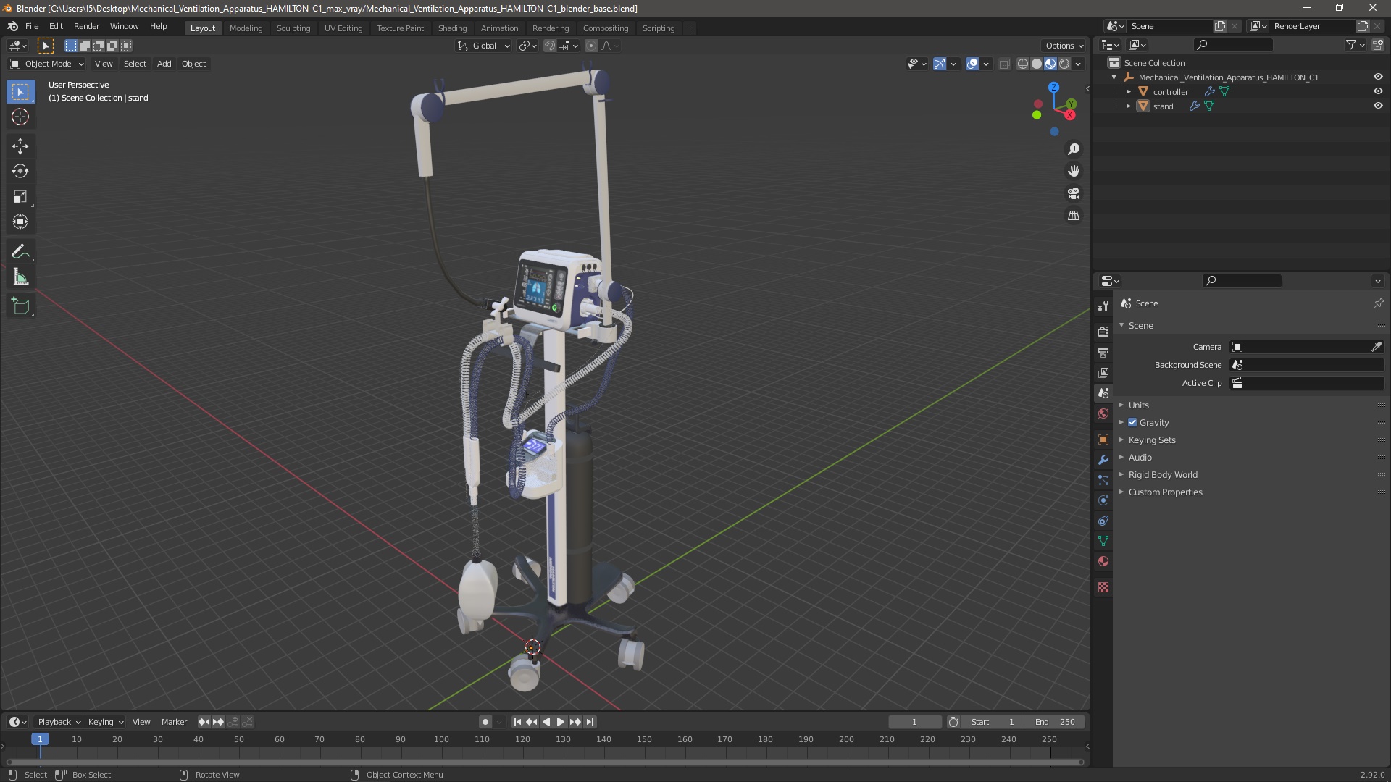Open the Modifier properties wrench tab
The image size is (1391, 782).
(1103, 460)
